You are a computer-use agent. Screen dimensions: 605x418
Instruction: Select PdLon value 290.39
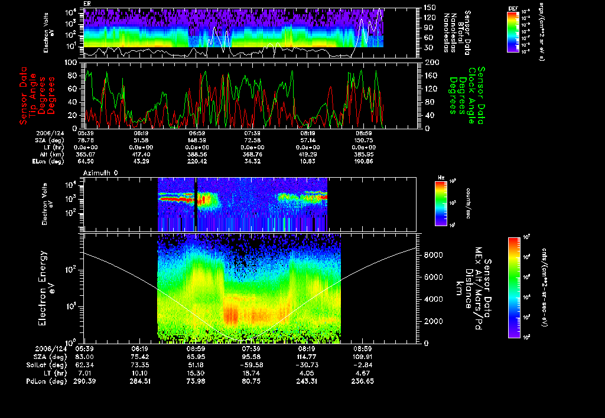tap(84, 381)
